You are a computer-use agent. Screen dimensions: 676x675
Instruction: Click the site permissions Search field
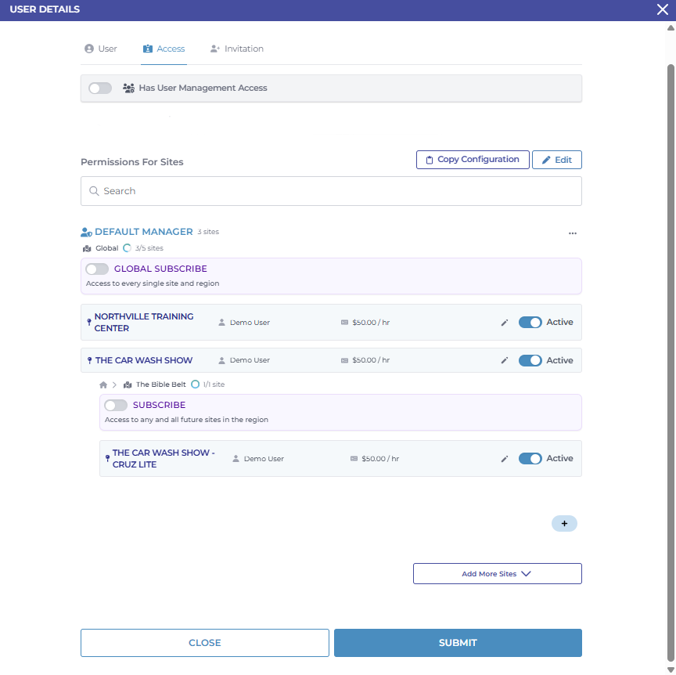331,191
